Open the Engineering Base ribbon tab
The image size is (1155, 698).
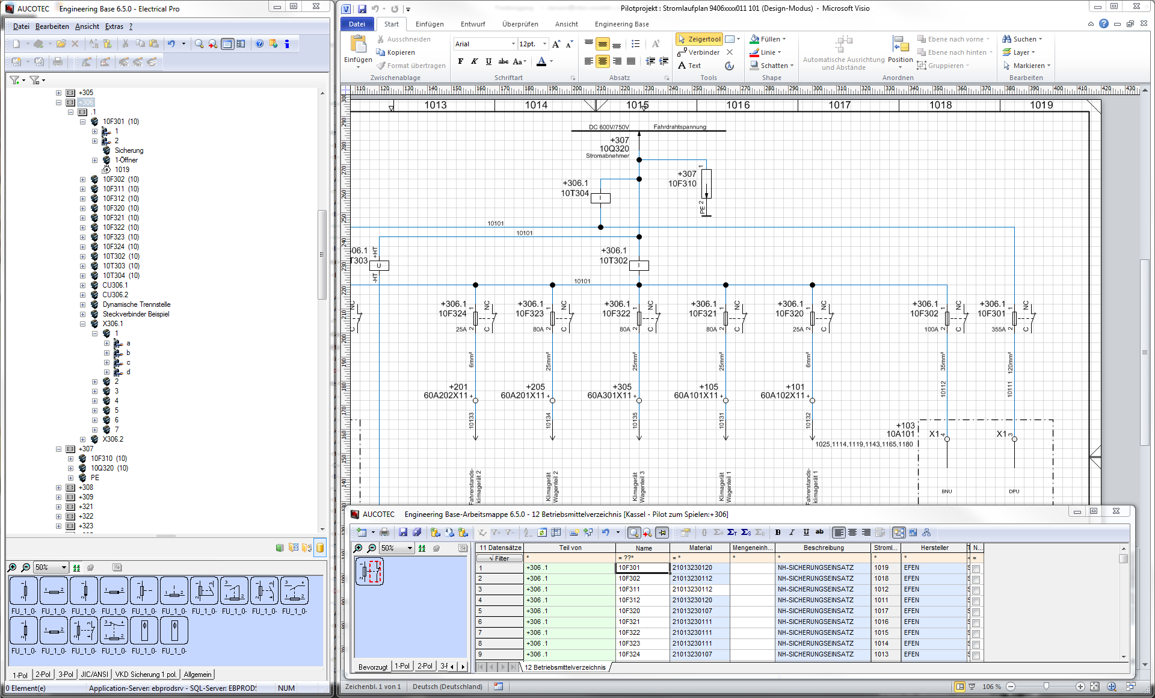pyautogui.click(x=621, y=24)
